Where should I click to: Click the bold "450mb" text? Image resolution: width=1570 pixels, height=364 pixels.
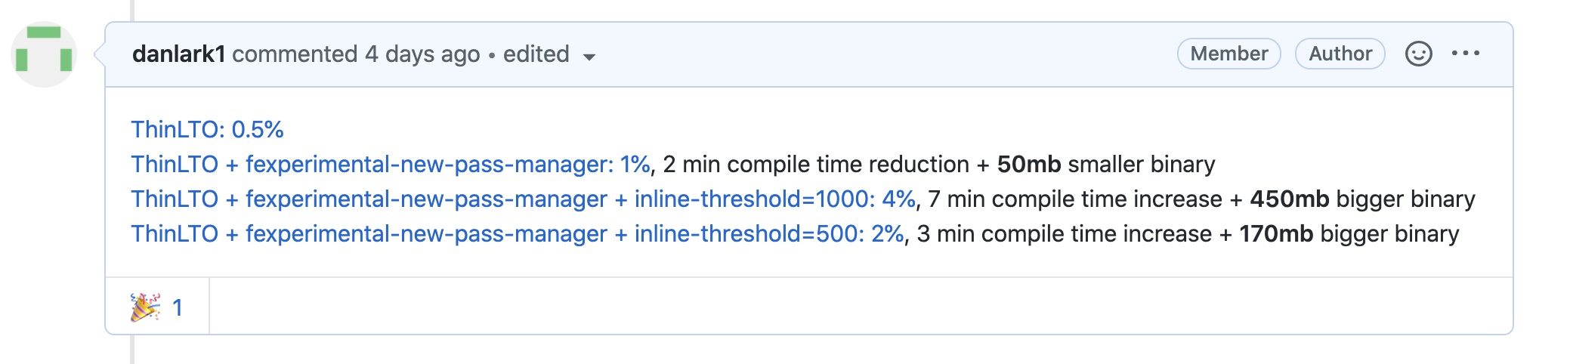tap(1289, 199)
